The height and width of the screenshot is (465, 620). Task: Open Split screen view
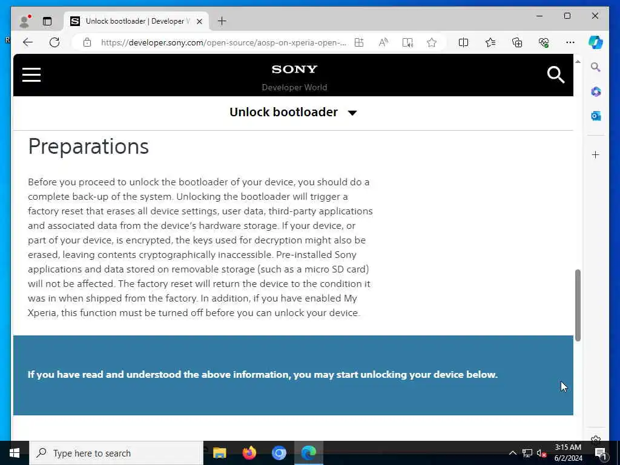click(463, 42)
